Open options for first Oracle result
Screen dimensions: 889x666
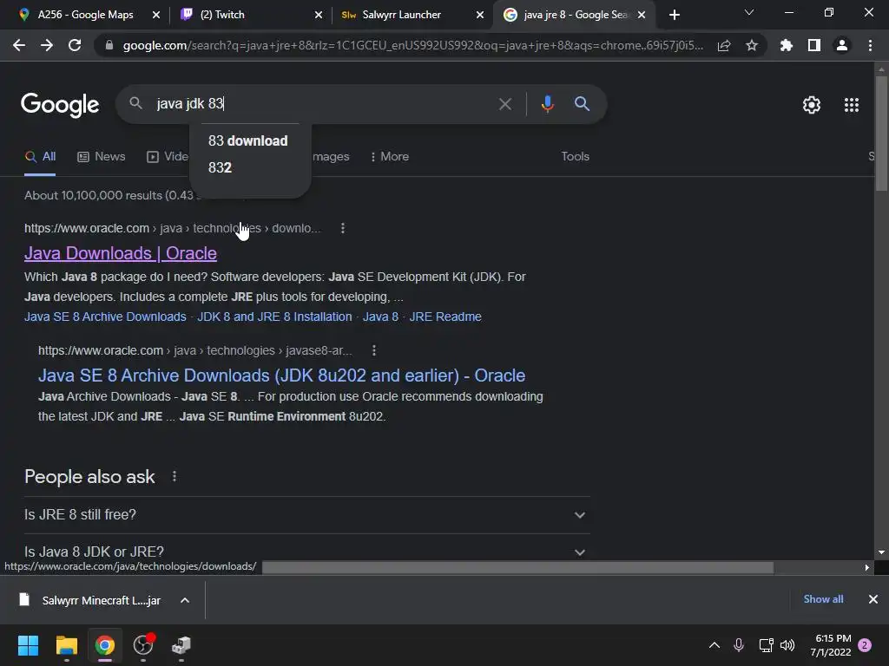tap(342, 228)
